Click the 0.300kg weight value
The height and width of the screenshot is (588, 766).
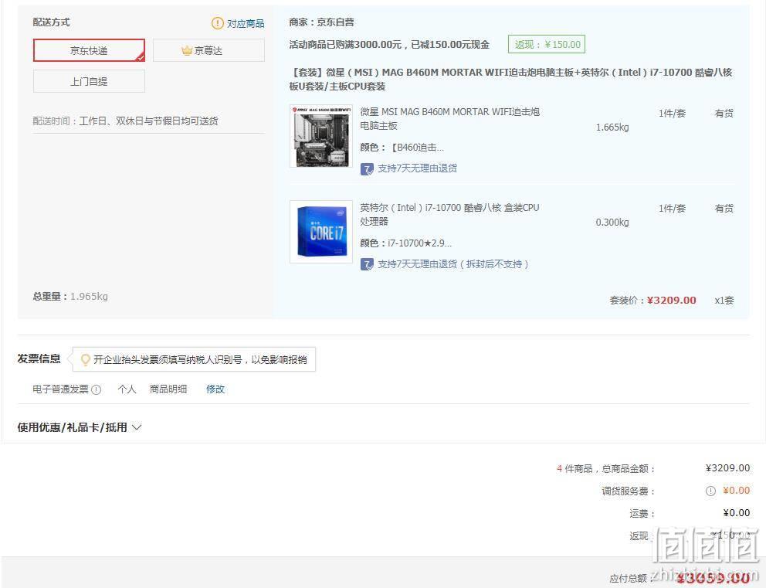[612, 223]
